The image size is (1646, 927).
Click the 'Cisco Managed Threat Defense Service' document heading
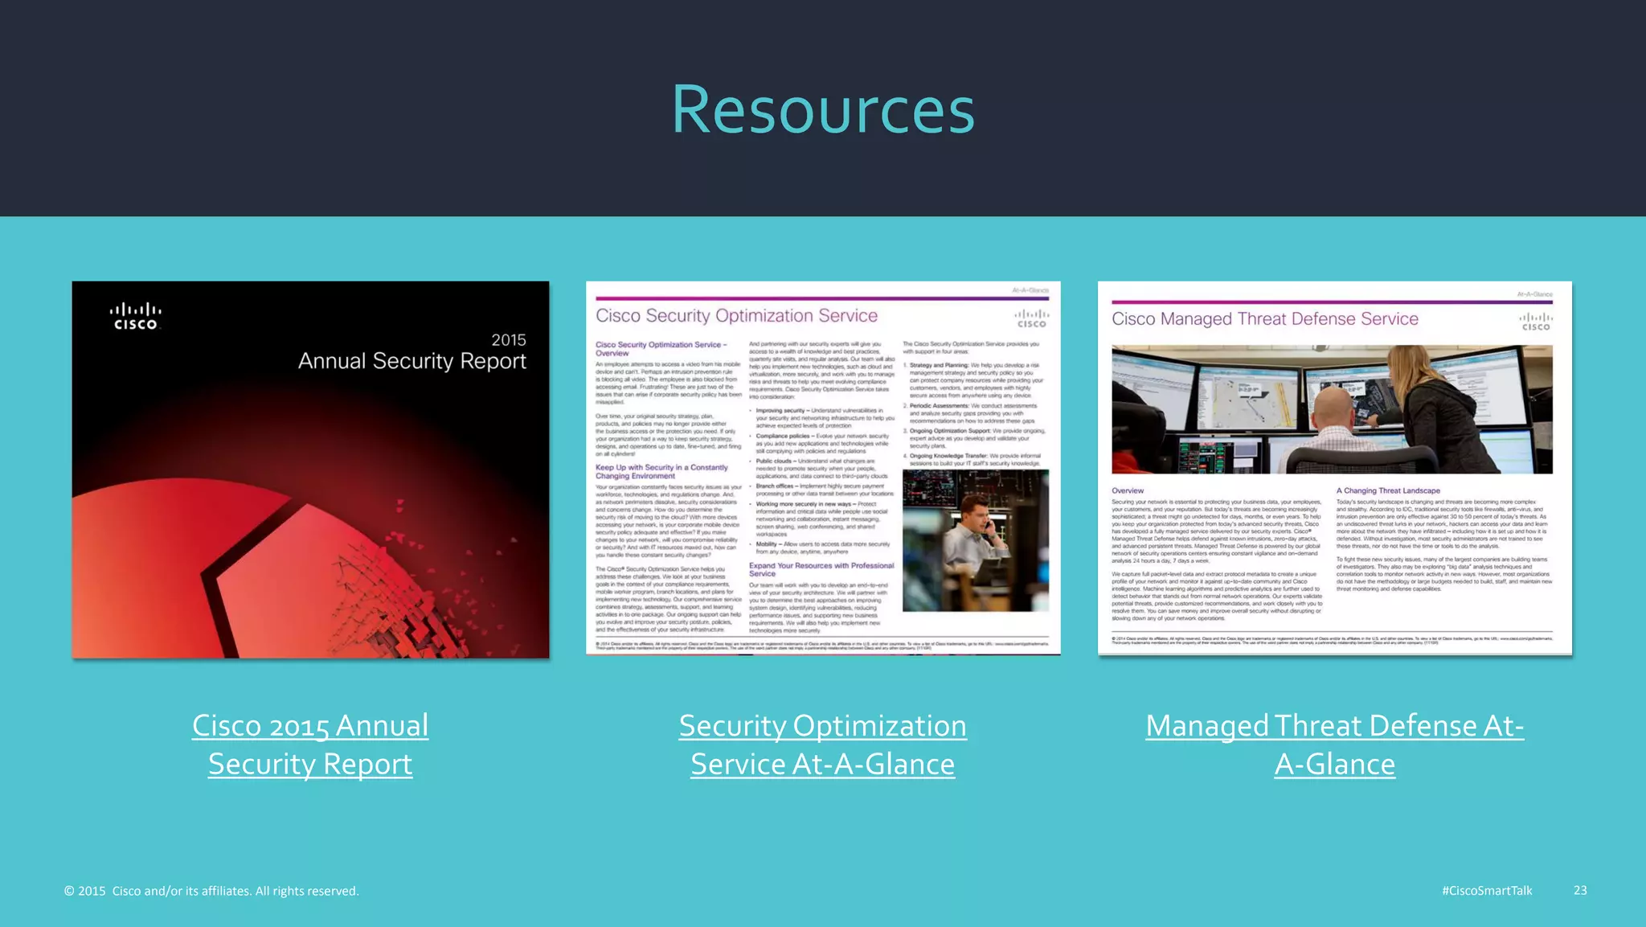(1265, 319)
